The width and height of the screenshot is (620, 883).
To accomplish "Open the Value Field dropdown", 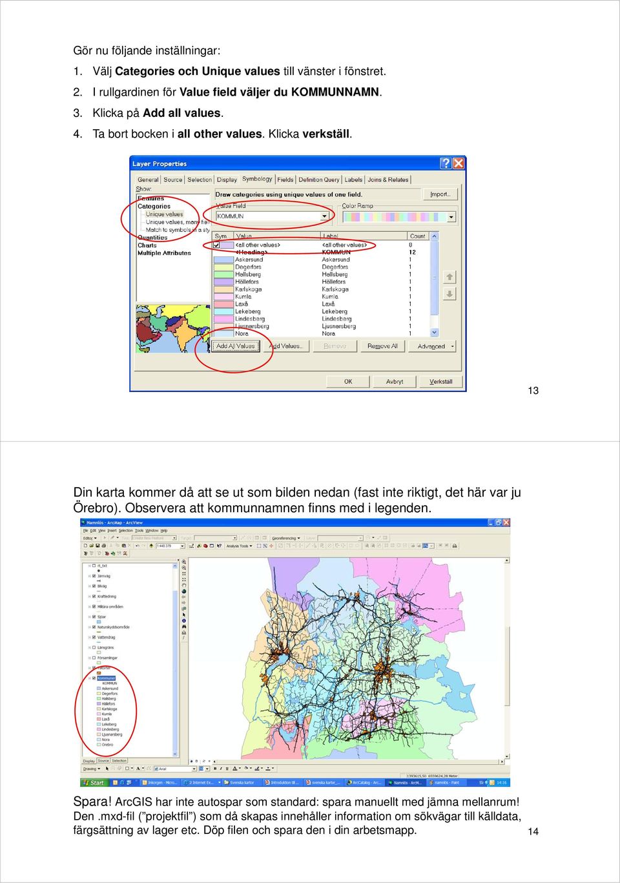I will 325,216.
